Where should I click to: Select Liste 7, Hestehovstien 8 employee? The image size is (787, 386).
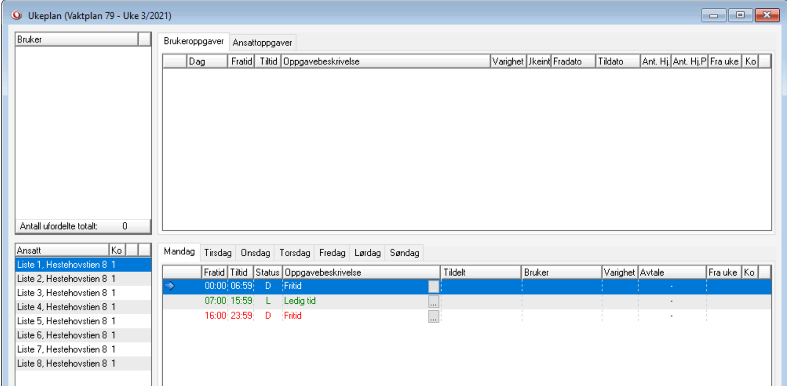(x=83, y=349)
